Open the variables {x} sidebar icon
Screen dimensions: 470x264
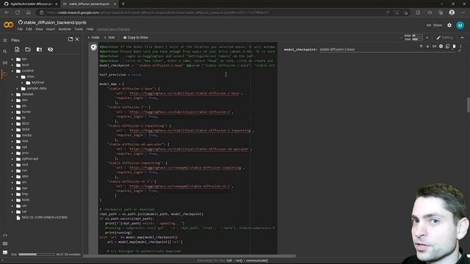(5, 62)
